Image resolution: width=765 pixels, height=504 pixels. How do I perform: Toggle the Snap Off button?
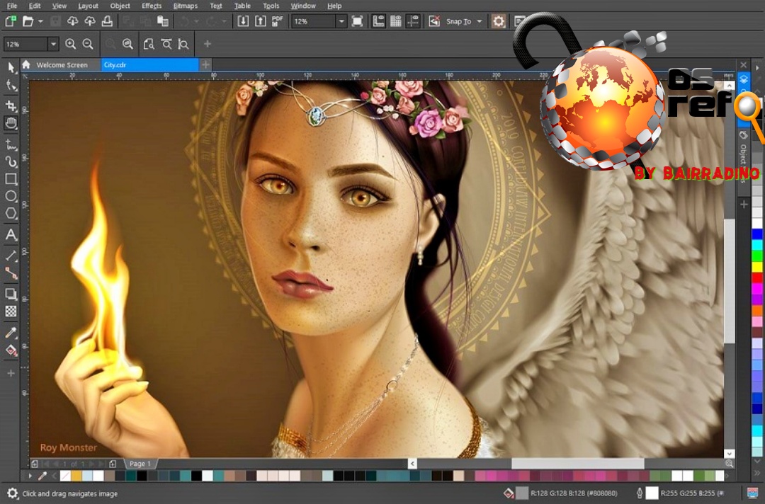pyautogui.click(x=434, y=21)
